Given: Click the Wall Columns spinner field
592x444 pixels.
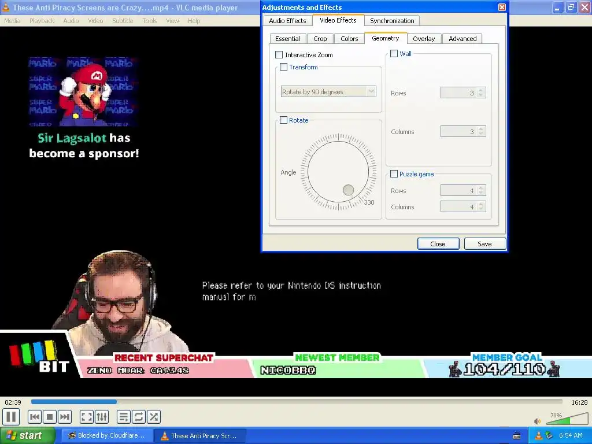Looking at the screenshot, I should [x=463, y=131].
